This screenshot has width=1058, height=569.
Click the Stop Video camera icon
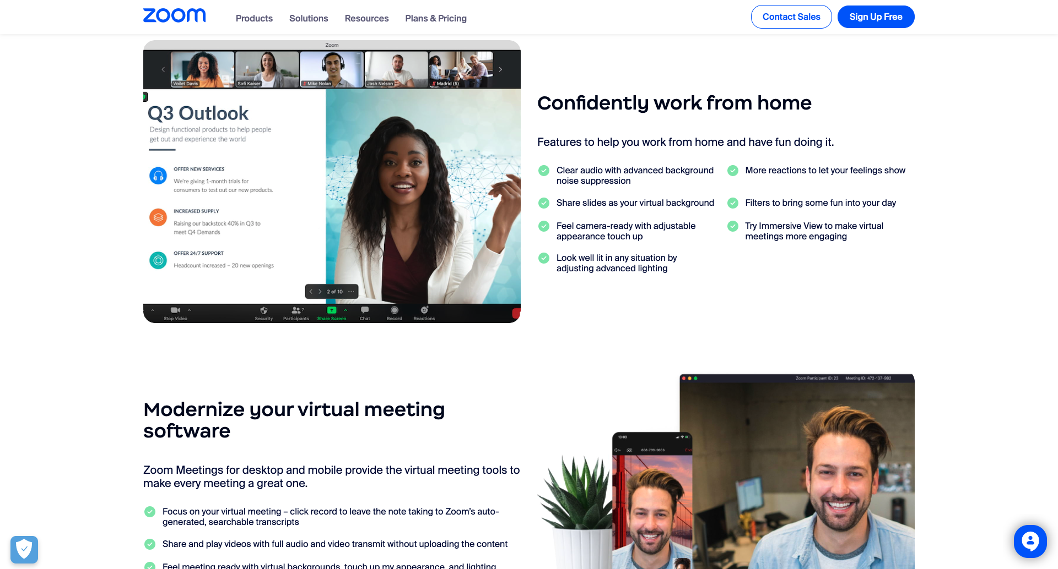tap(175, 310)
